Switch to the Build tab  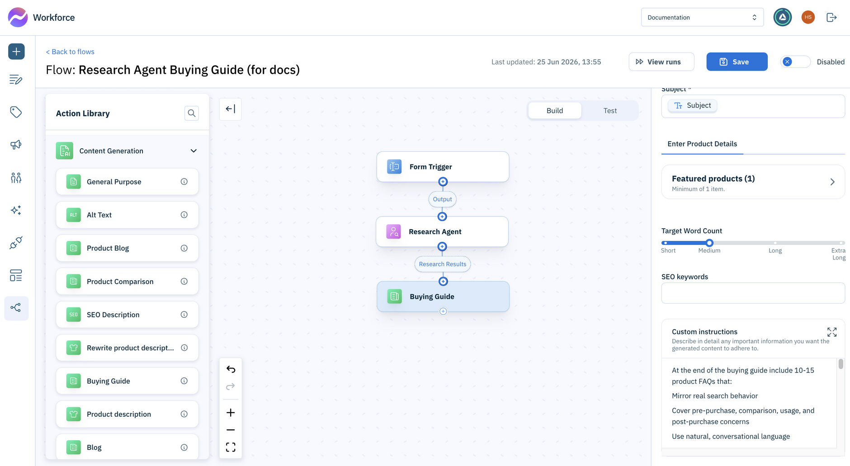pyautogui.click(x=555, y=111)
